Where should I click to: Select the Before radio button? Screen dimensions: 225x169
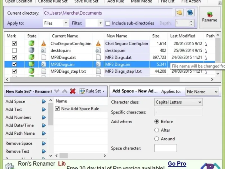point(157,121)
